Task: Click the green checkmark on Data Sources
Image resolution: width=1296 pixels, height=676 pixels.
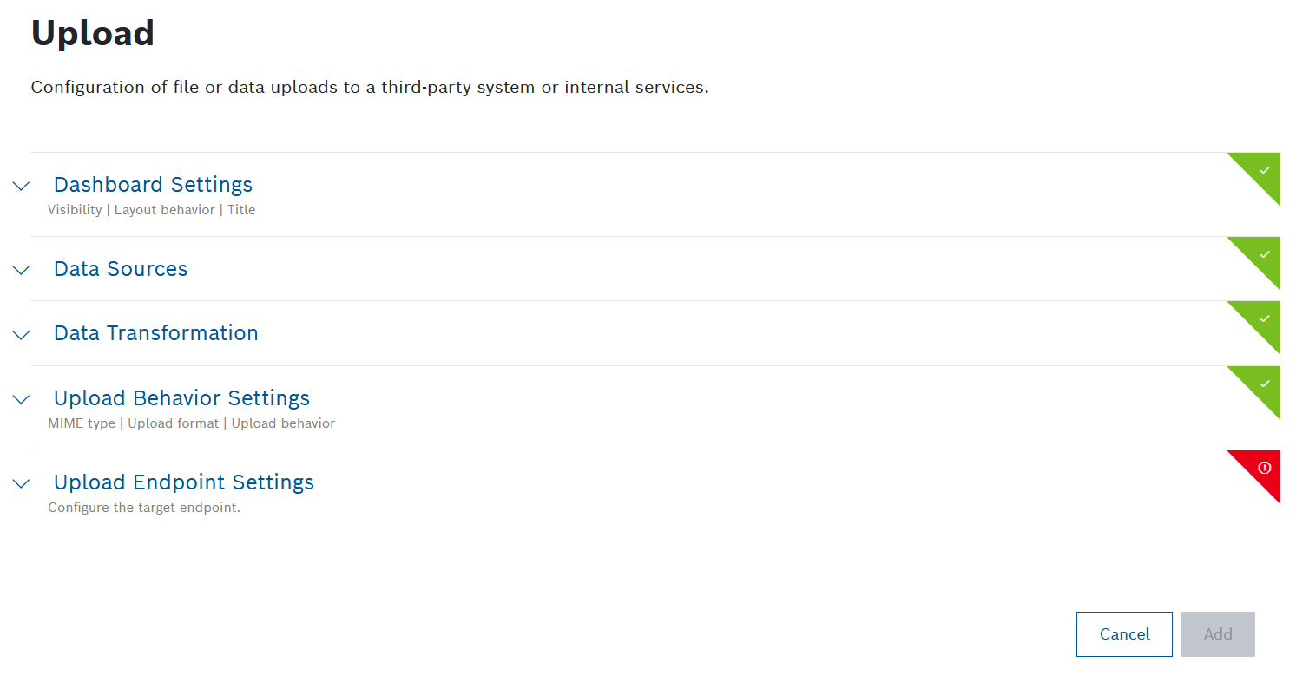Action: [x=1264, y=254]
